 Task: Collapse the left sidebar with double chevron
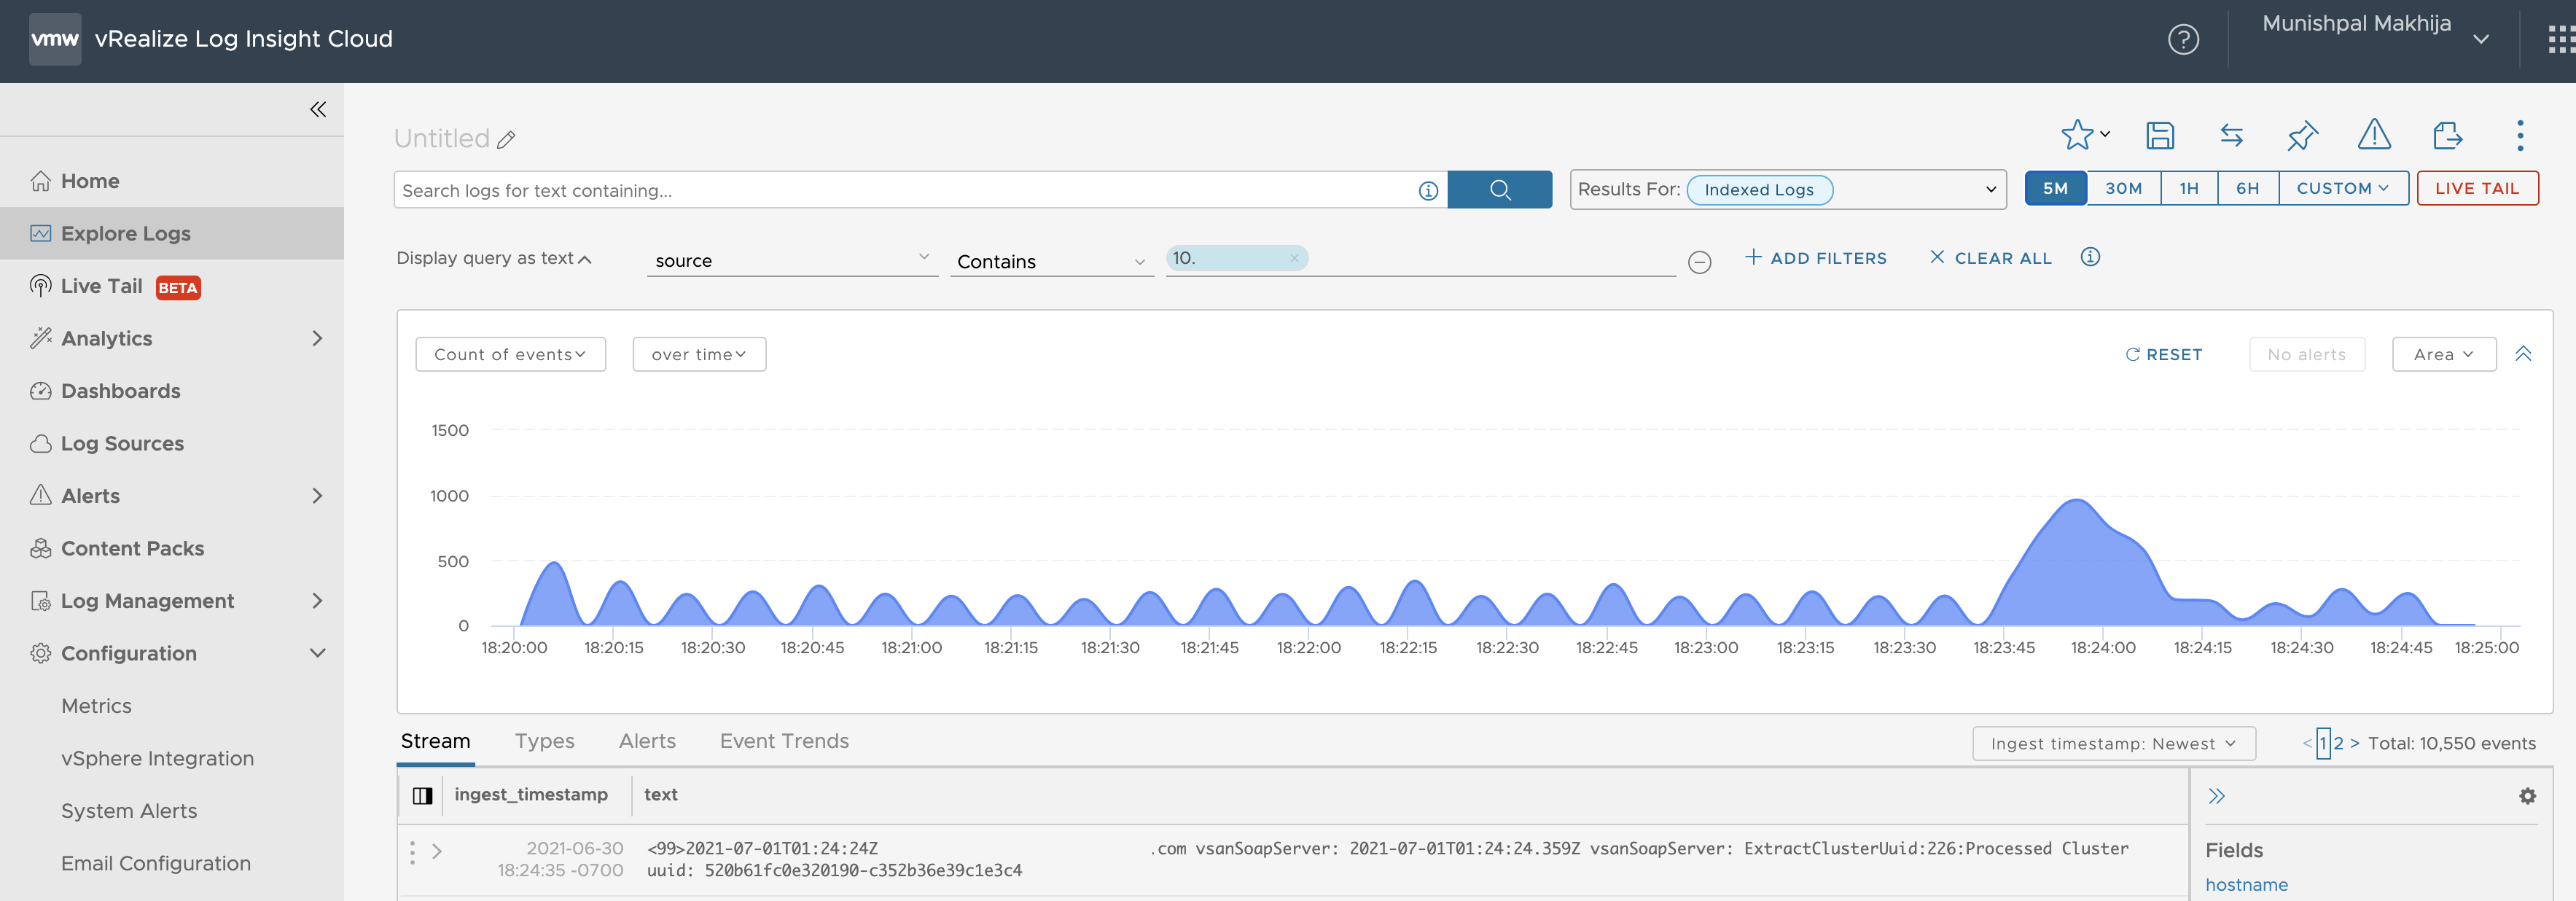tap(318, 109)
